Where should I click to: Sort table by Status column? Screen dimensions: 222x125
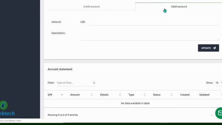[163, 95]
